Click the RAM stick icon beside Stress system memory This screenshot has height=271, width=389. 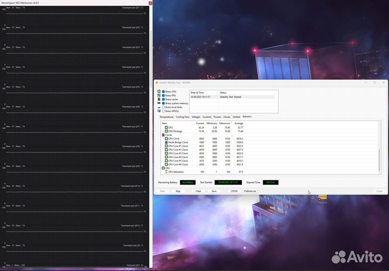point(159,103)
